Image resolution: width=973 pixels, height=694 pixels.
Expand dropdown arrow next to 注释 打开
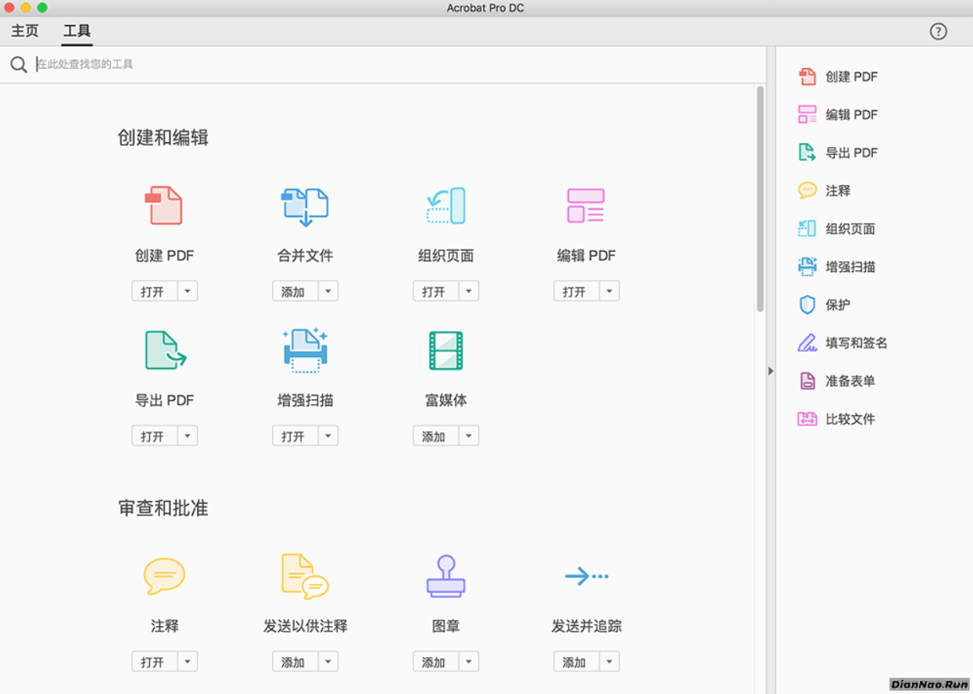(x=188, y=662)
